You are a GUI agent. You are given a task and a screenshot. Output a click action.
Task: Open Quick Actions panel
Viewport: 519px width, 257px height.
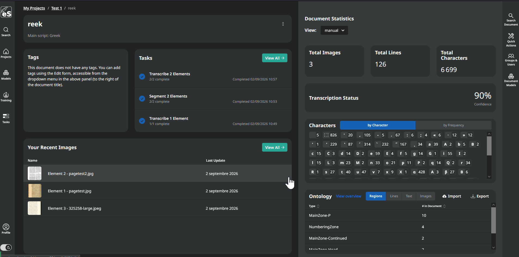pos(511,40)
